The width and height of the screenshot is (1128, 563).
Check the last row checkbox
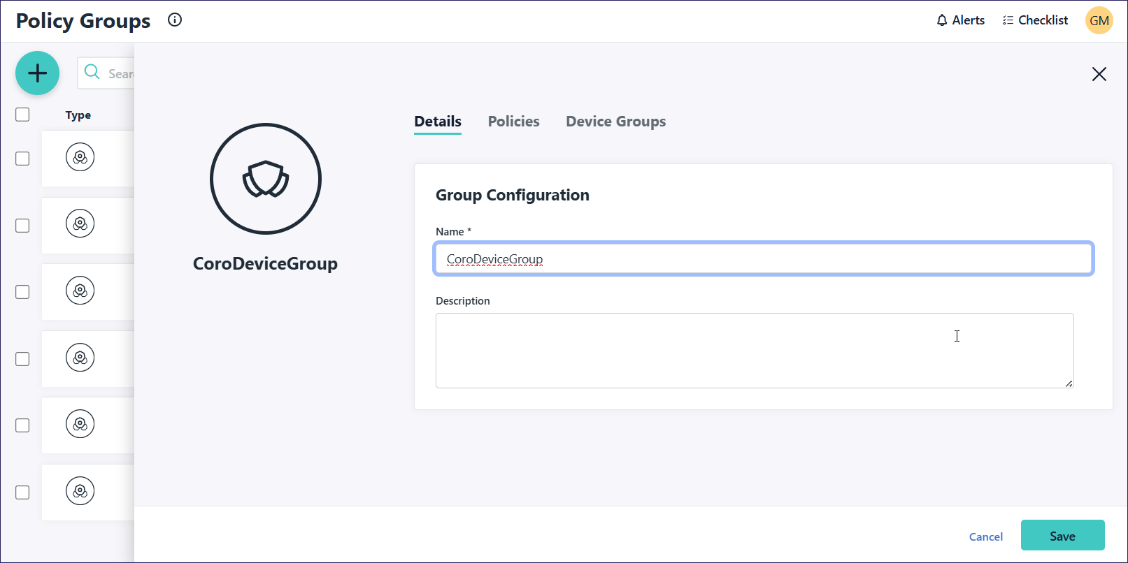[22, 492]
